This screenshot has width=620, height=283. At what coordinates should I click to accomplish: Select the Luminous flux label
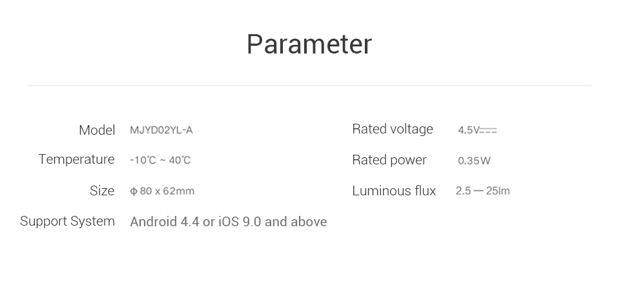tap(394, 191)
